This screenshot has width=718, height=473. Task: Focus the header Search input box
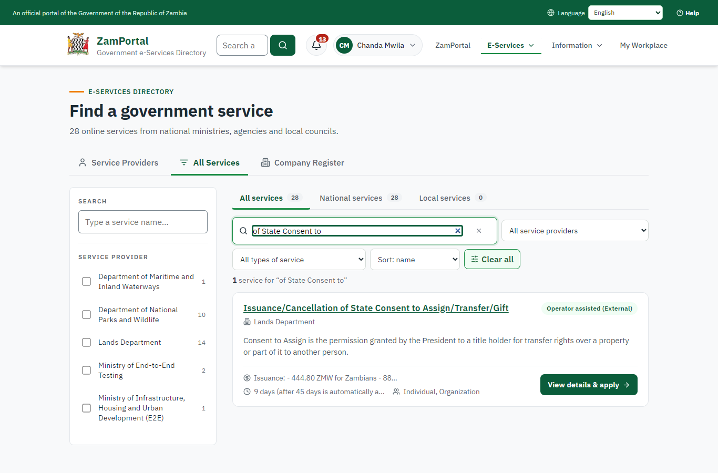coord(242,45)
